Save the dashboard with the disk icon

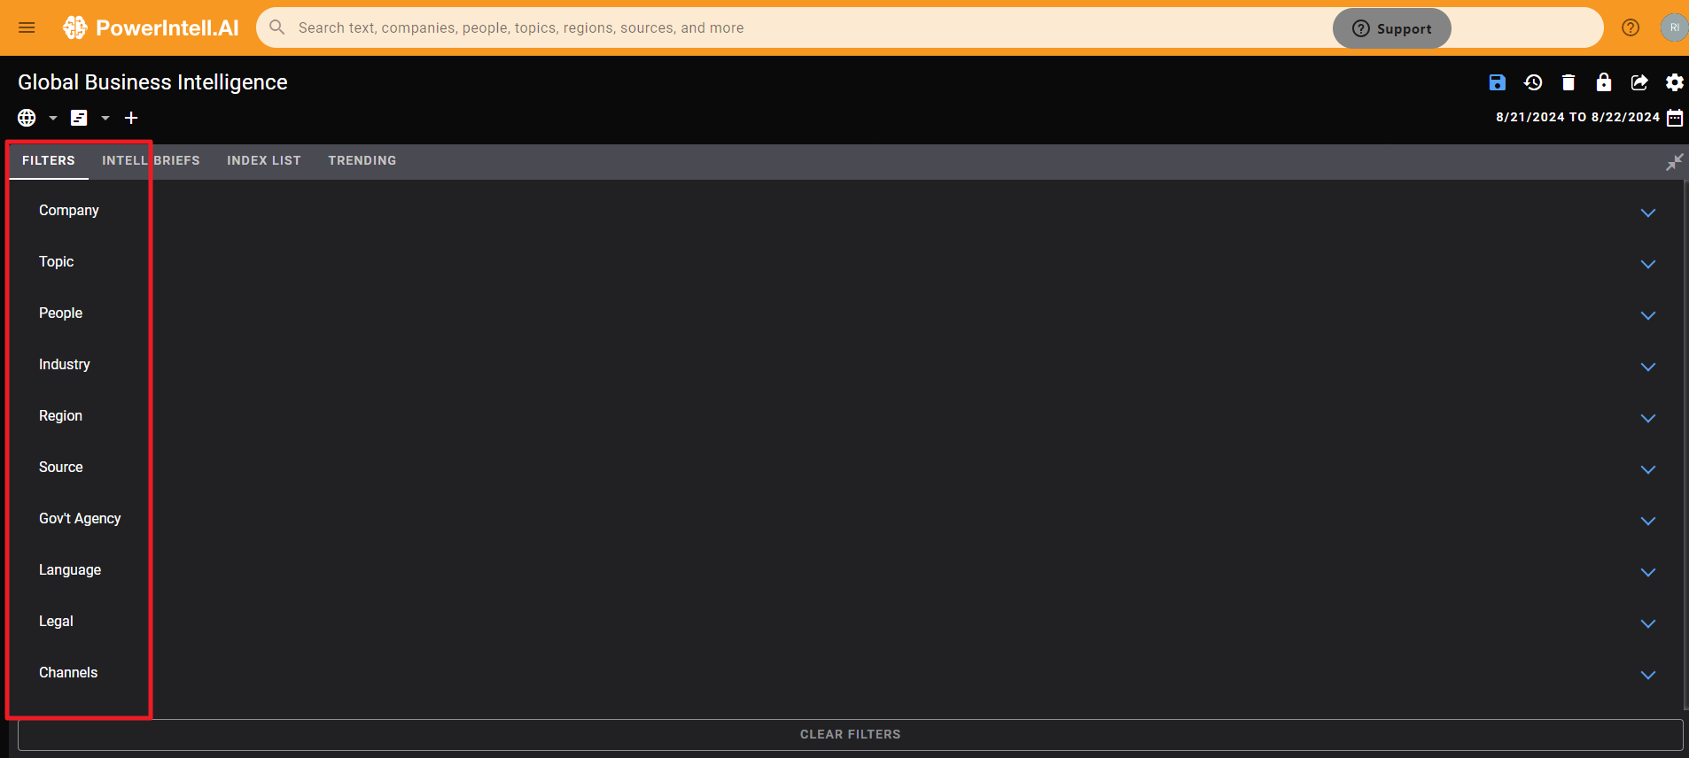click(x=1498, y=82)
